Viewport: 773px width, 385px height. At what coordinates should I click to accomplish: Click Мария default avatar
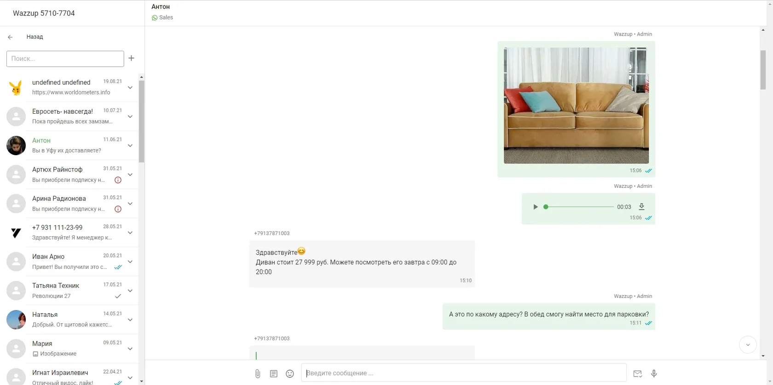pyautogui.click(x=16, y=349)
